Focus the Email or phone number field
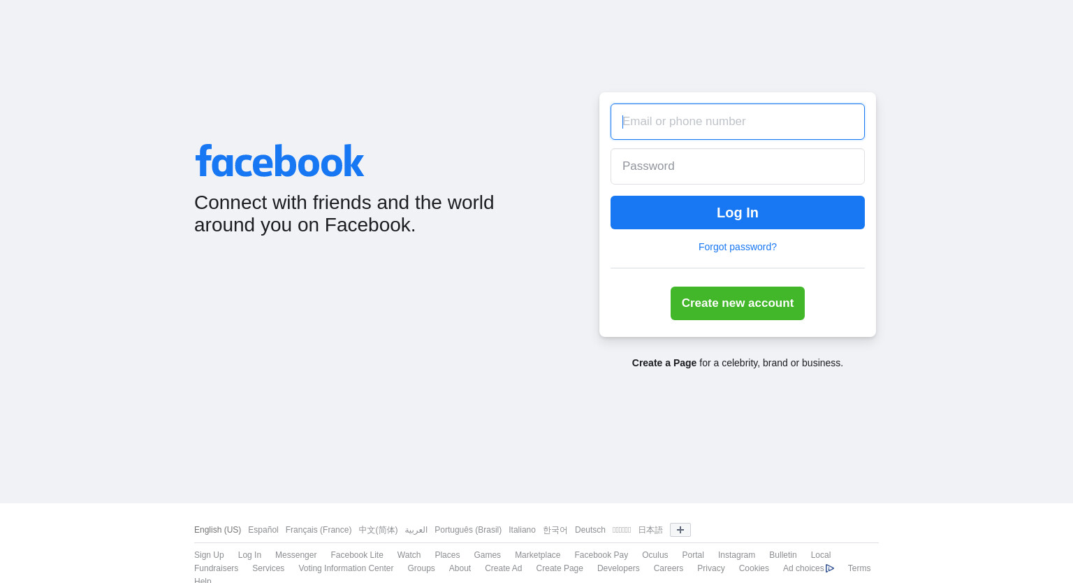The width and height of the screenshot is (1073, 583). click(x=738, y=122)
